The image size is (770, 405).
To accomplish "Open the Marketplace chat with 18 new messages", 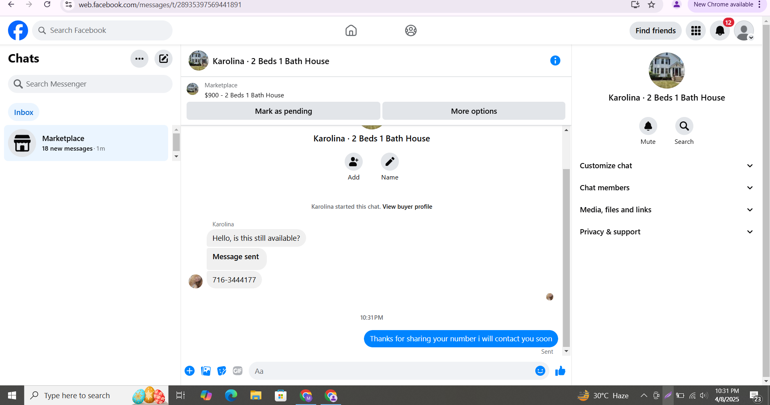I will 86,143.
